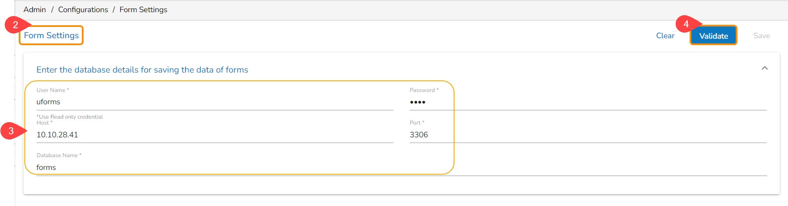Open Configurations from the breadcrumb
The width and height of the screenshot is (788, 206).
point(83,10)
